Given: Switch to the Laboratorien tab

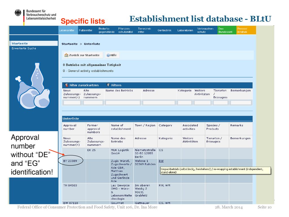Looking at the screenshot, I should (x=185, y=30).
